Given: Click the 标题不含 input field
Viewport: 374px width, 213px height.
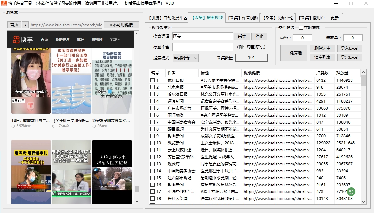Looking at the screenshot, I should [x=202, y=47].
